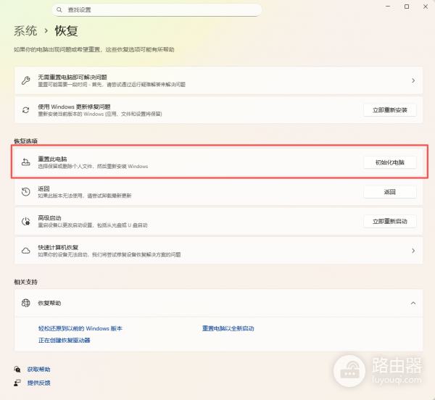Click the Windows update refresh icon
The width and height of the screenshot is (435, 400).
[x=26, y=110]
